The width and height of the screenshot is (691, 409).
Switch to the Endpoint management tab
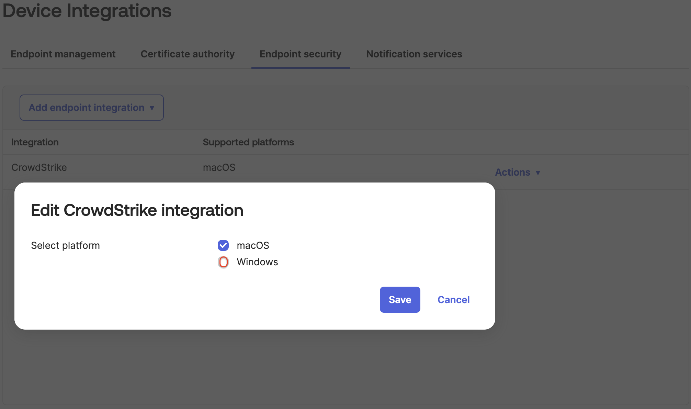click(63, 54)
